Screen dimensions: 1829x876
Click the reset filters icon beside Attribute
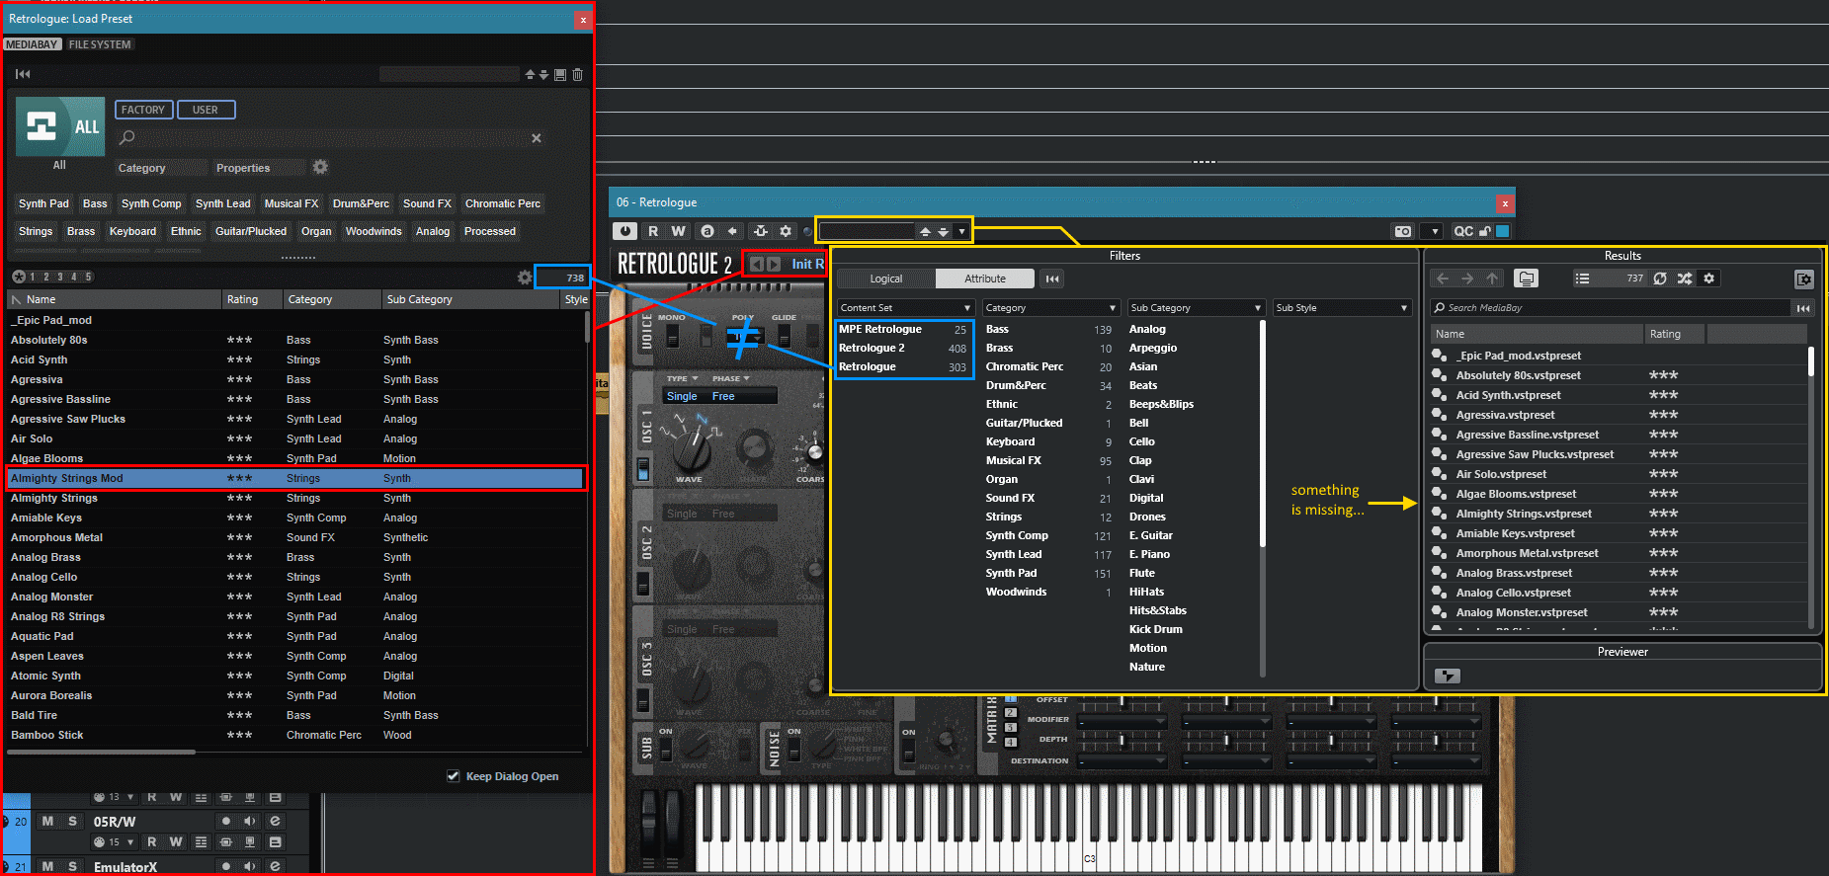pos(1052,279)
